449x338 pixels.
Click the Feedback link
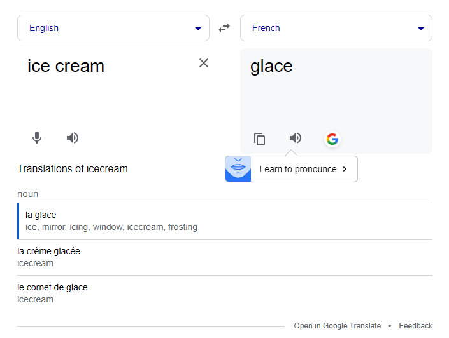(x=415, y=326)
